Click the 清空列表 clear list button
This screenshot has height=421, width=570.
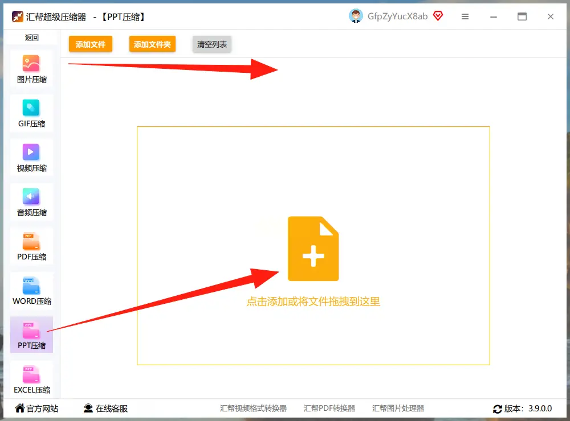[211, 43]
